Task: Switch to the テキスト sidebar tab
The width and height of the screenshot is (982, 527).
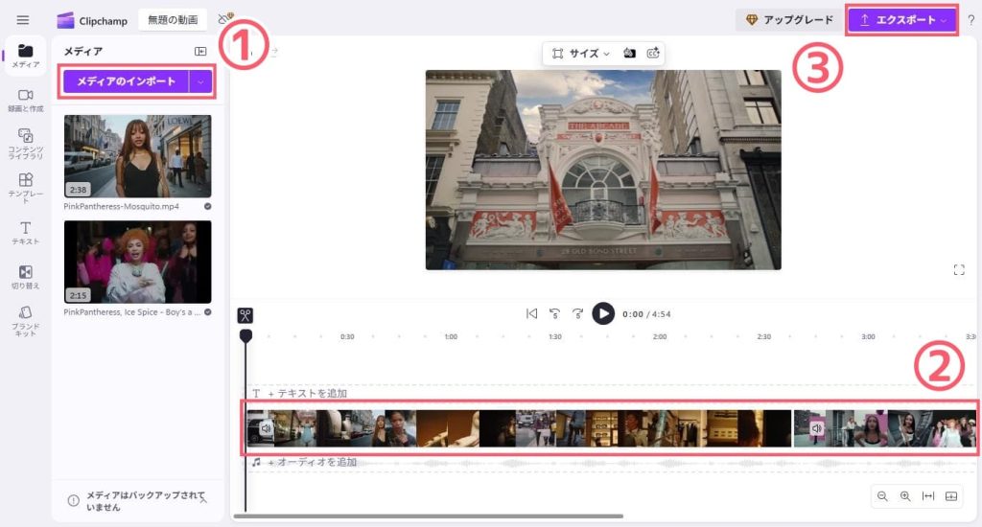Action: click(26, 233)
